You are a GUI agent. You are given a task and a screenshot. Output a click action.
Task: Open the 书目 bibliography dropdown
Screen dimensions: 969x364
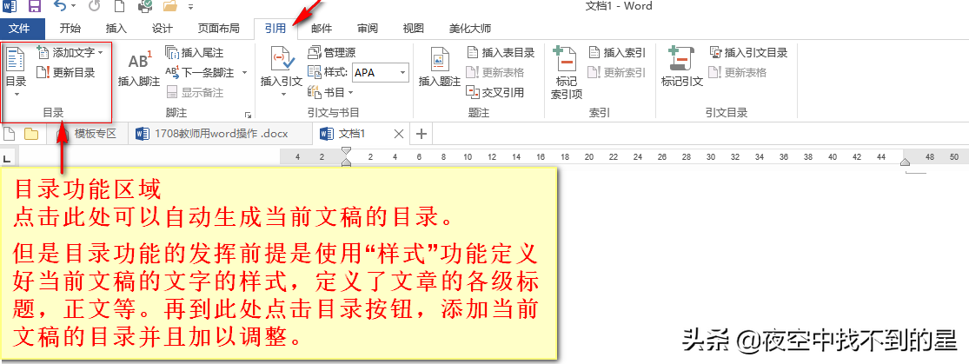point(330,93)
